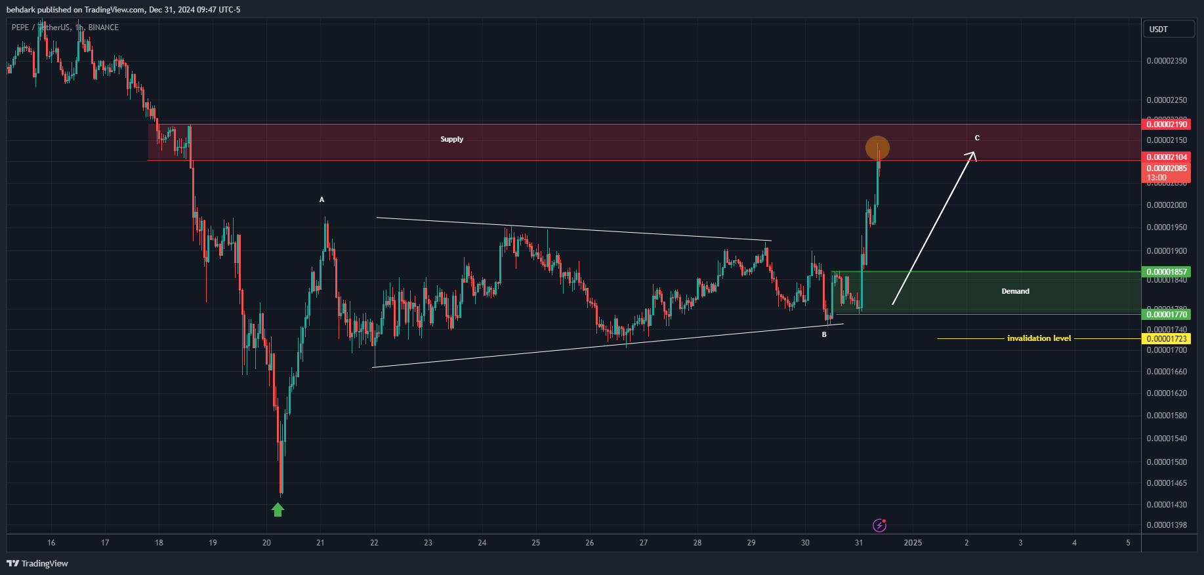Click the current price tag 0.00002085
Image resolution: width=1204 pixels, height=575 pixels.
(x=1166, y=169)
